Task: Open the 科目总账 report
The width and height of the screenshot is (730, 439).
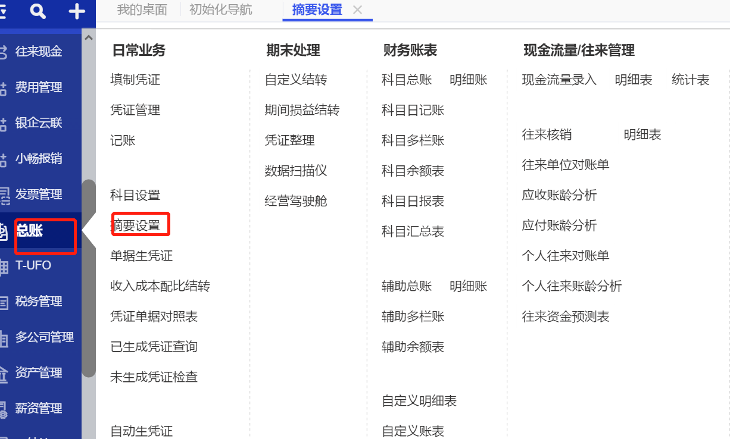Action: 407,80
